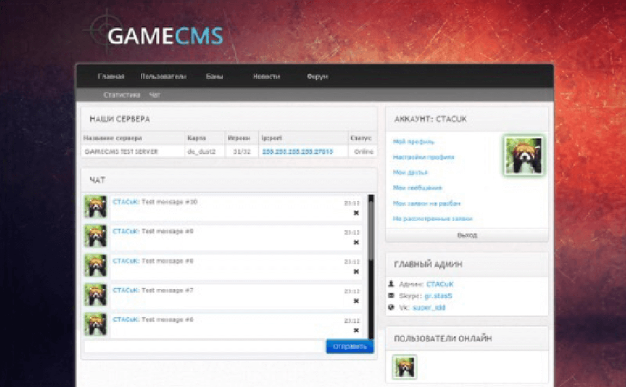The height and width of the screenshot is (387, 626).
Task: Click the Выход logout button
Action: [x=467, y=236]
